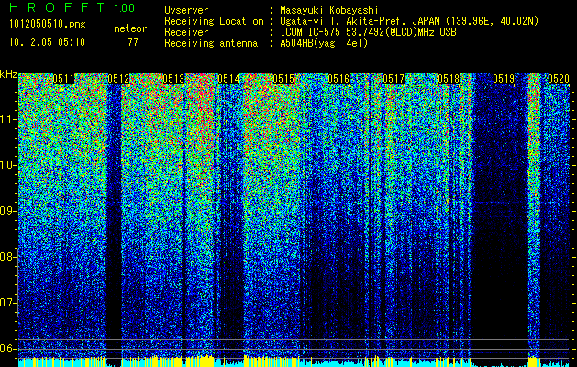The height and width of the screenshot is (367, 577).
Task: Click the 0513 time marker
Action: (x=173, y=79)
